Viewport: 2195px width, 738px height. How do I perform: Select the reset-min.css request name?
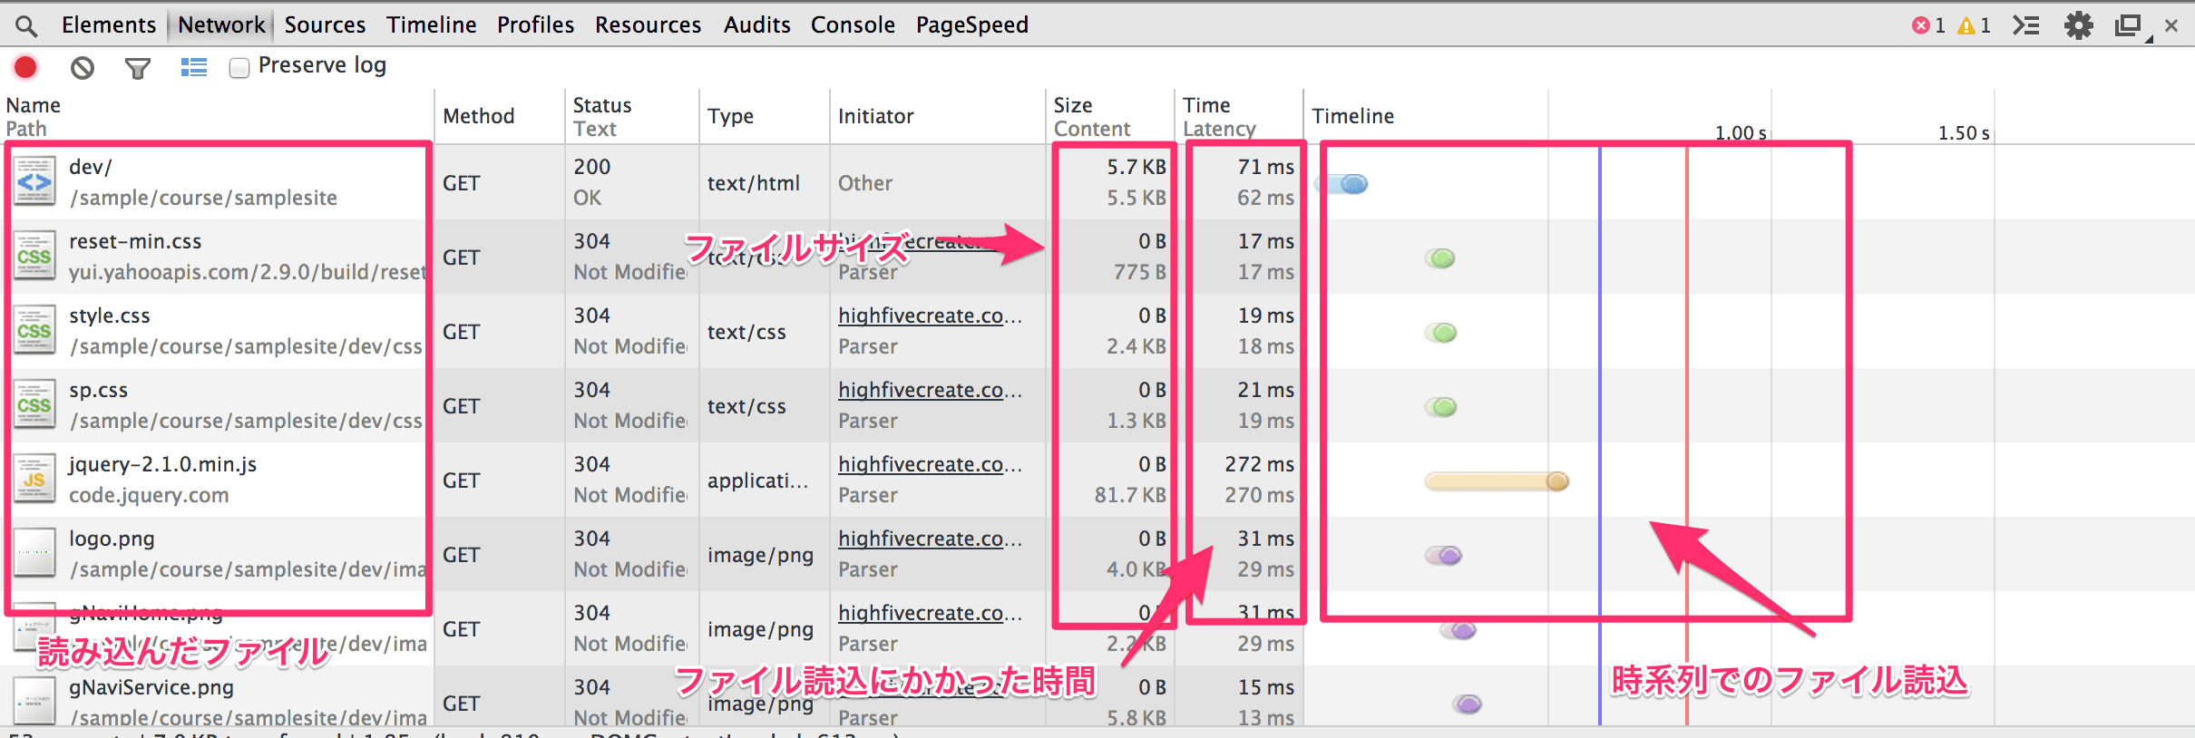pos(135,241)
